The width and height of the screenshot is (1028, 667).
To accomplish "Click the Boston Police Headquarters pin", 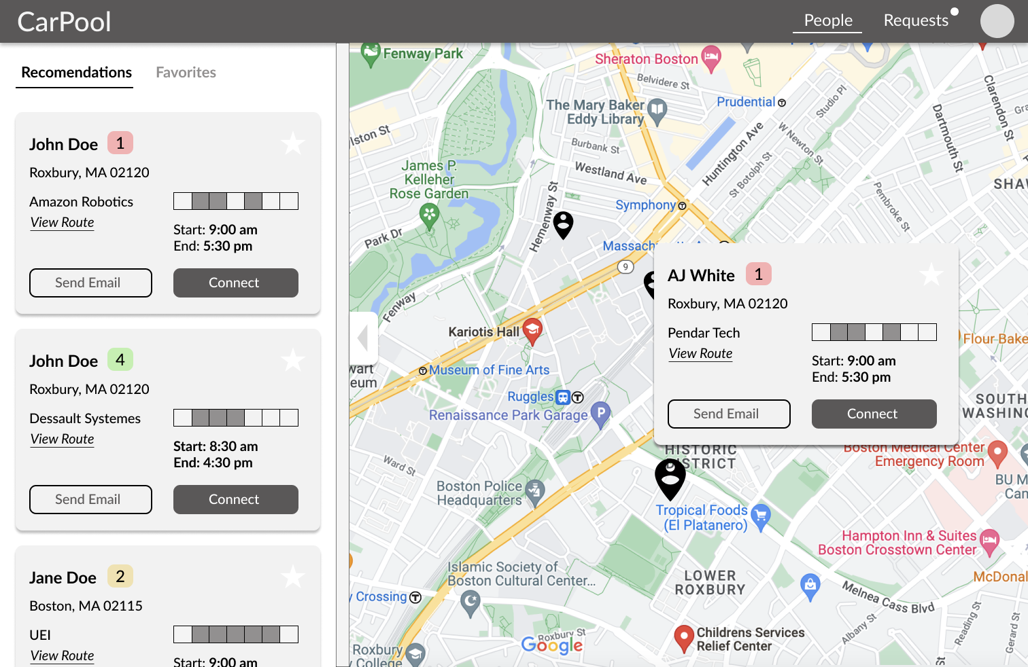I will click(536, 493).
